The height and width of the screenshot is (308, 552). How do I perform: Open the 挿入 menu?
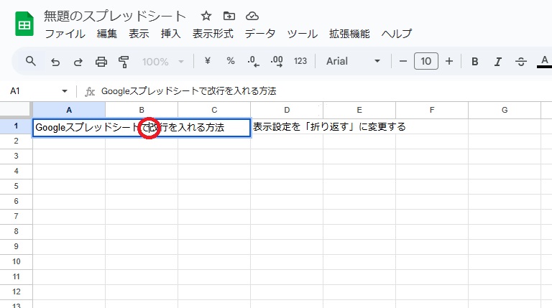coord(171,34)
